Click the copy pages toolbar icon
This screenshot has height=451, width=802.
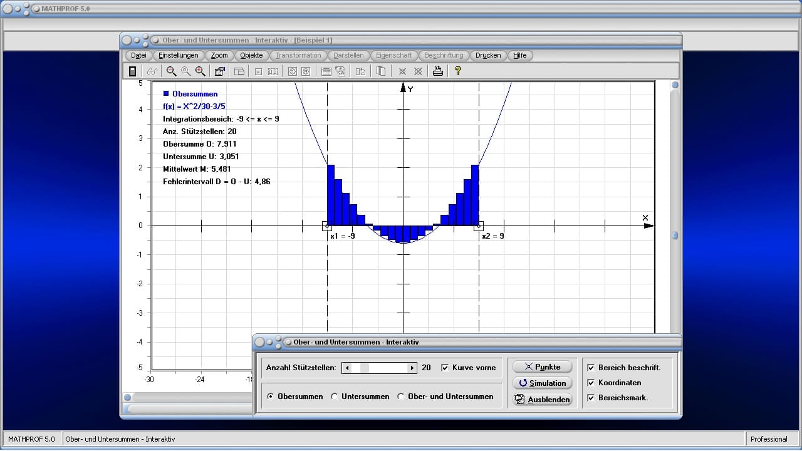click(380, 71)
